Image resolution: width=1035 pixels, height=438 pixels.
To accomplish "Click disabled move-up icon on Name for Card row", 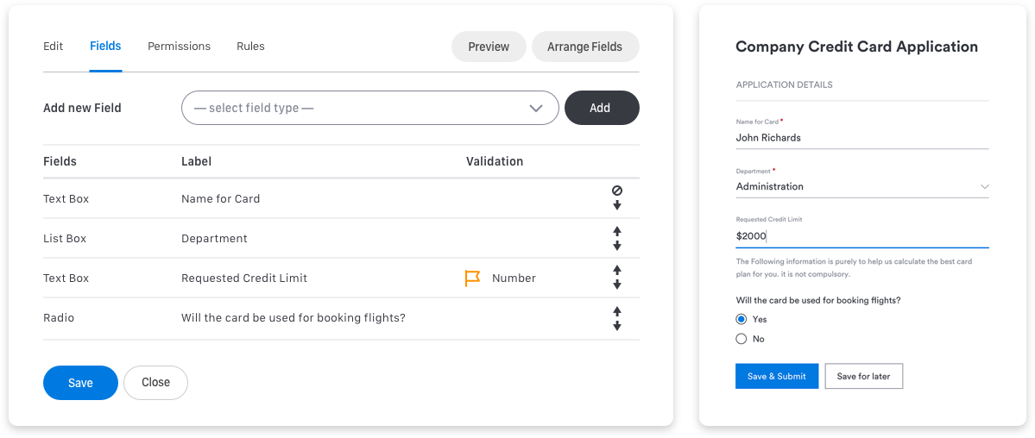I will tap(617, 191).
